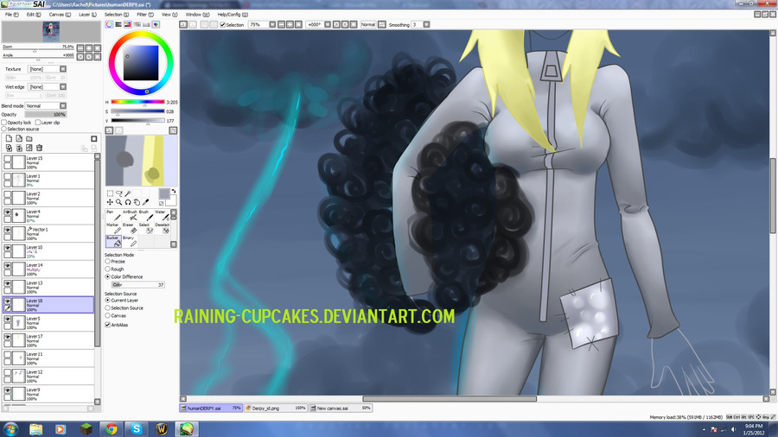Viewport: 778px width, 437px height.
Task: Open the zoom percentage dropdown in toolbar
Action: 272,24
